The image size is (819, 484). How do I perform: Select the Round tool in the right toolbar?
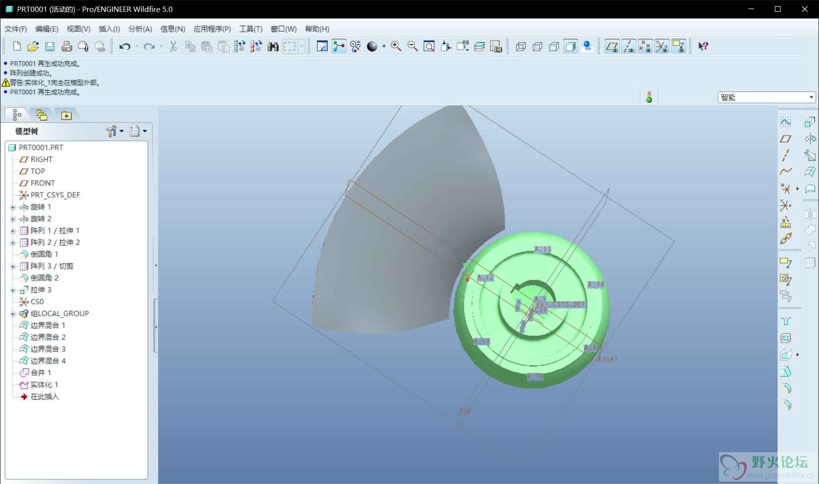[785, 389]
